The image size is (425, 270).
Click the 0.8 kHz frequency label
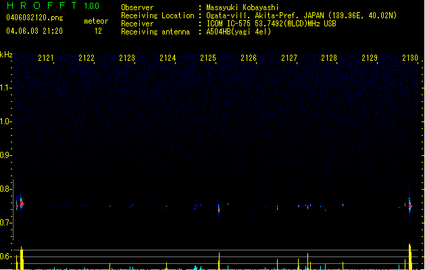[x=5, y=189]
